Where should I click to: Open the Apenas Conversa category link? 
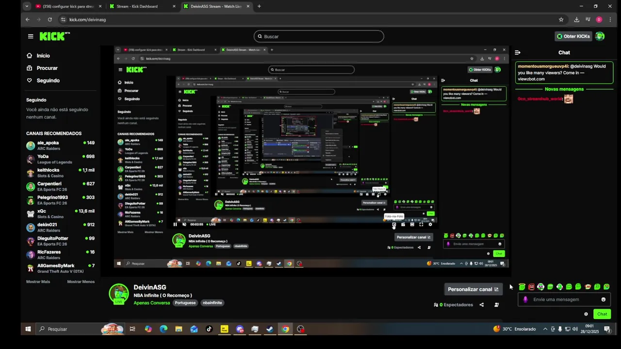coord(152,303)
